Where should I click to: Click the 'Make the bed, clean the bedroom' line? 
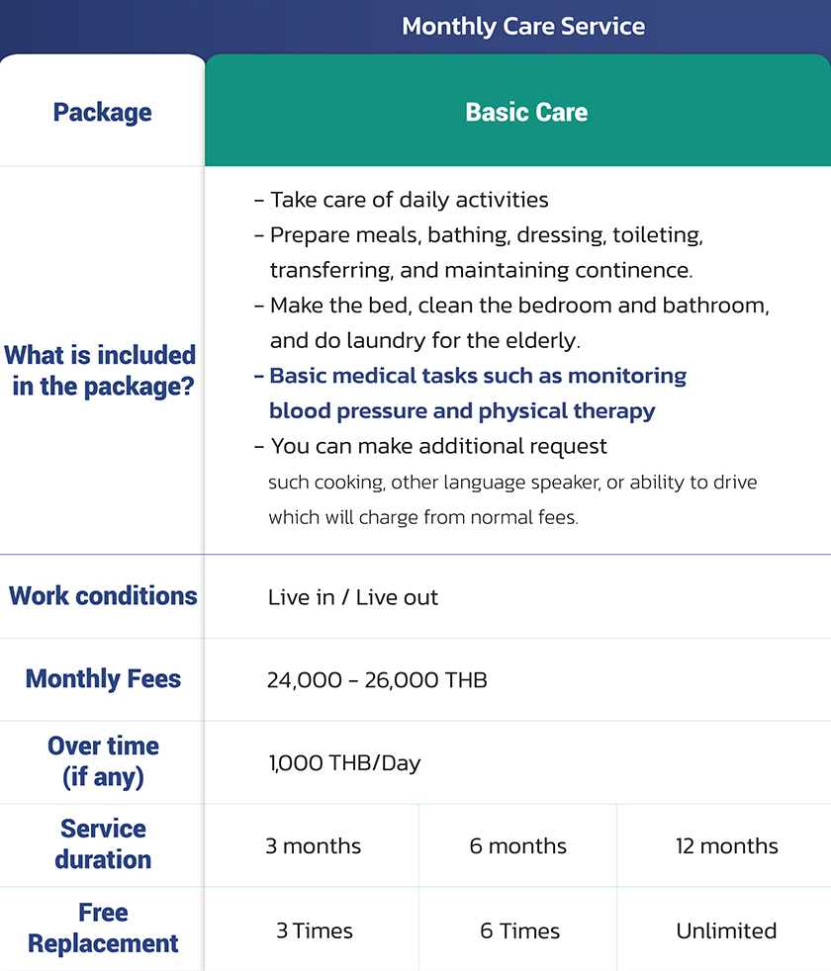tap(519, 306)
